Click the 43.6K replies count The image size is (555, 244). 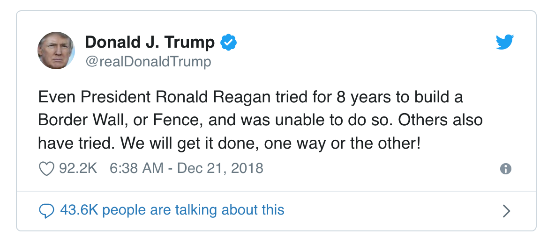(78, 210)
